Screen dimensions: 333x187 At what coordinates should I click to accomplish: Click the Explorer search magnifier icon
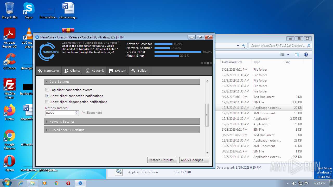click(309, 46)
